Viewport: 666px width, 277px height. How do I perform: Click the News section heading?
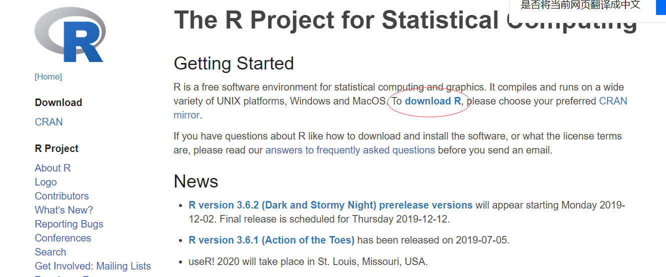coord(196,181)
